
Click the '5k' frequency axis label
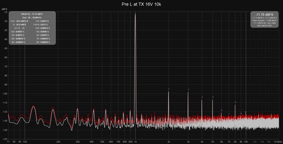pos(212,142)
